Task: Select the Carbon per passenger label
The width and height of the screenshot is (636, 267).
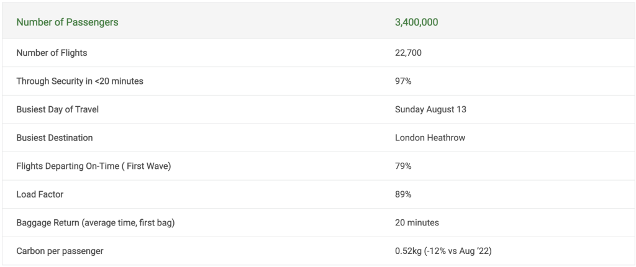Action: point(60,251)
